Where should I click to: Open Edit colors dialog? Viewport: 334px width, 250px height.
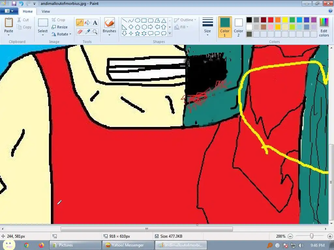[x=324, y=27]
